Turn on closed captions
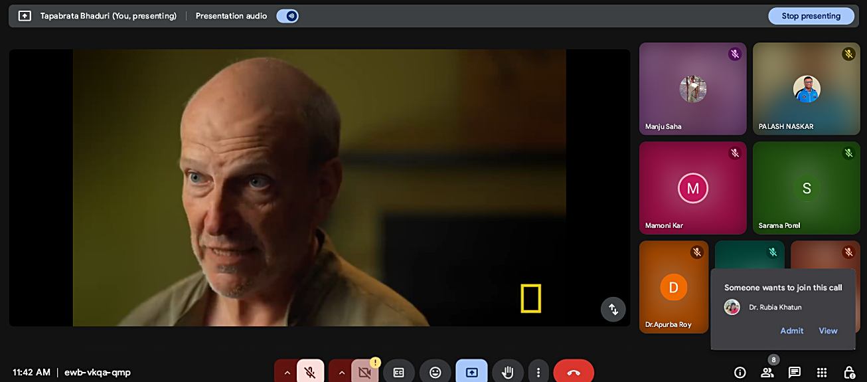 point(399,373)
